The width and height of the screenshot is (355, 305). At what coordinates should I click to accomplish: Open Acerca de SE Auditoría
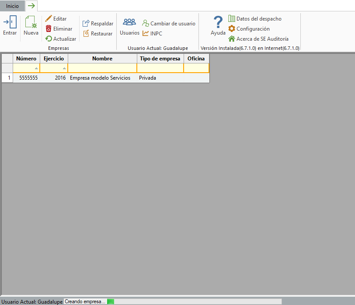pyautogui.click(x=232, y=39)
